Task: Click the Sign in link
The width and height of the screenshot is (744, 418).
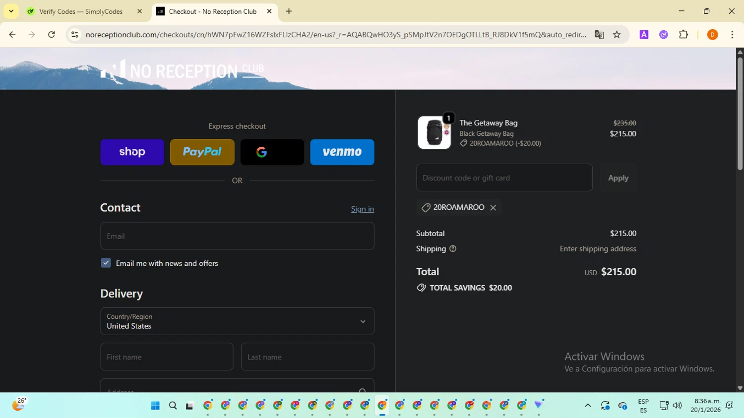Action: coord(363,209)
